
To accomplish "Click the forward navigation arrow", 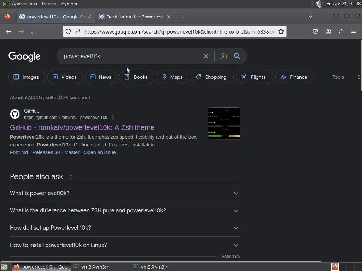I will [x=21, y=32].
